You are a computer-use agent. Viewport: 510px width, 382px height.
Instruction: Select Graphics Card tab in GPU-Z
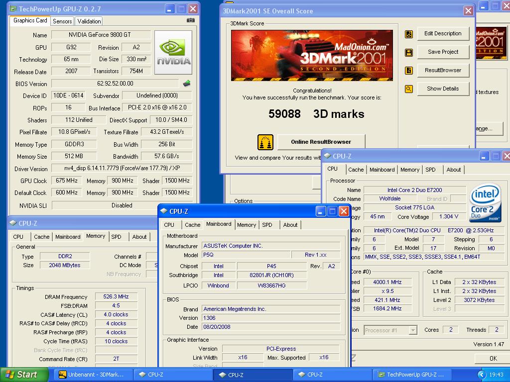[30, 20]
